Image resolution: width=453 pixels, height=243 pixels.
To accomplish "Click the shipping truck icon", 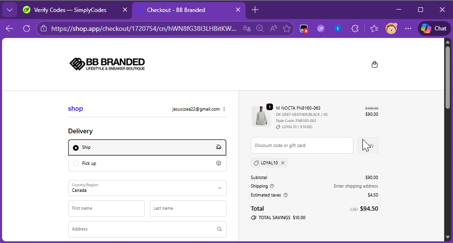I will [x=219, y=147].
